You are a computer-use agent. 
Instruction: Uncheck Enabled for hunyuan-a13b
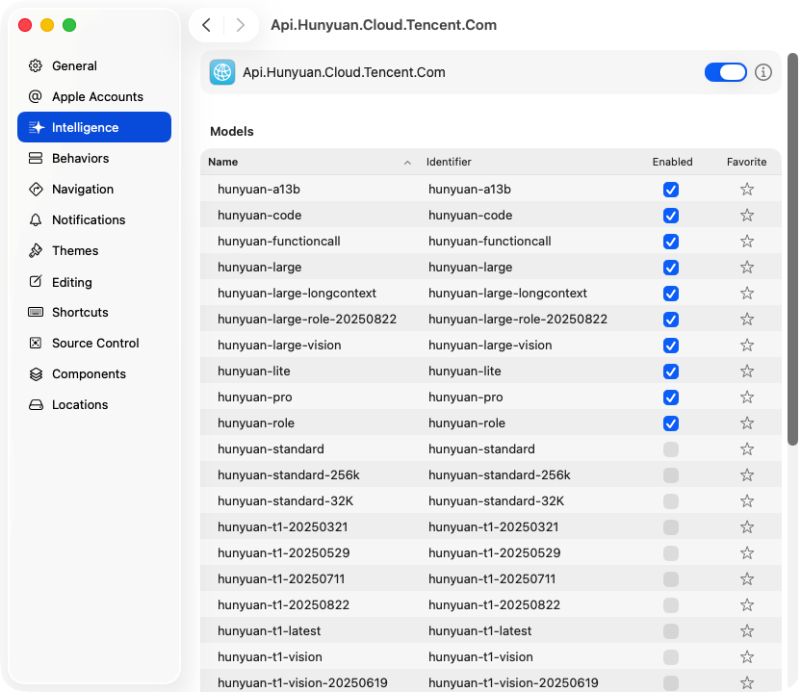pyautogui.click(x=671, y=190)
